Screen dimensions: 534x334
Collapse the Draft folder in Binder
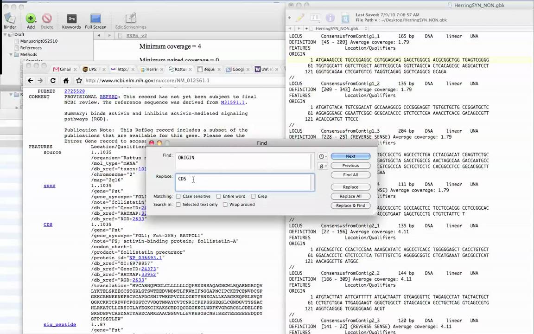pyautogui.click(x=5, y=34)
